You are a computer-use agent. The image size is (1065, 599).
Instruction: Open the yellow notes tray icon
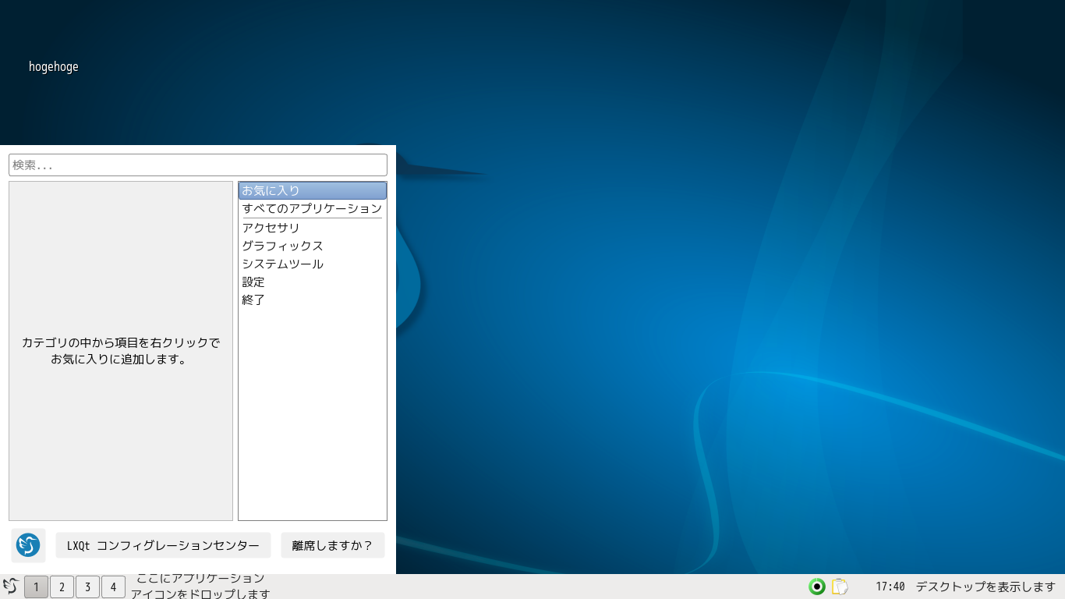click(839, 587)
